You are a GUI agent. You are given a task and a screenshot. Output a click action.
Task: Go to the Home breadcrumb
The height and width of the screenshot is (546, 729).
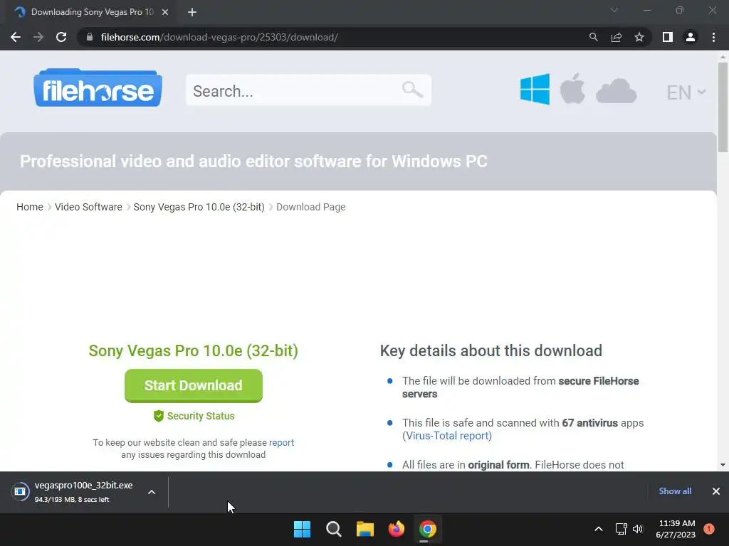(30, 207)
